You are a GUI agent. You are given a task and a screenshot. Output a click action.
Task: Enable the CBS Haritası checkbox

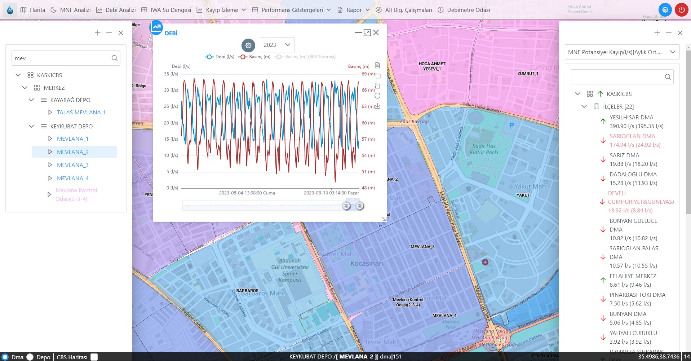pos(94,357)
